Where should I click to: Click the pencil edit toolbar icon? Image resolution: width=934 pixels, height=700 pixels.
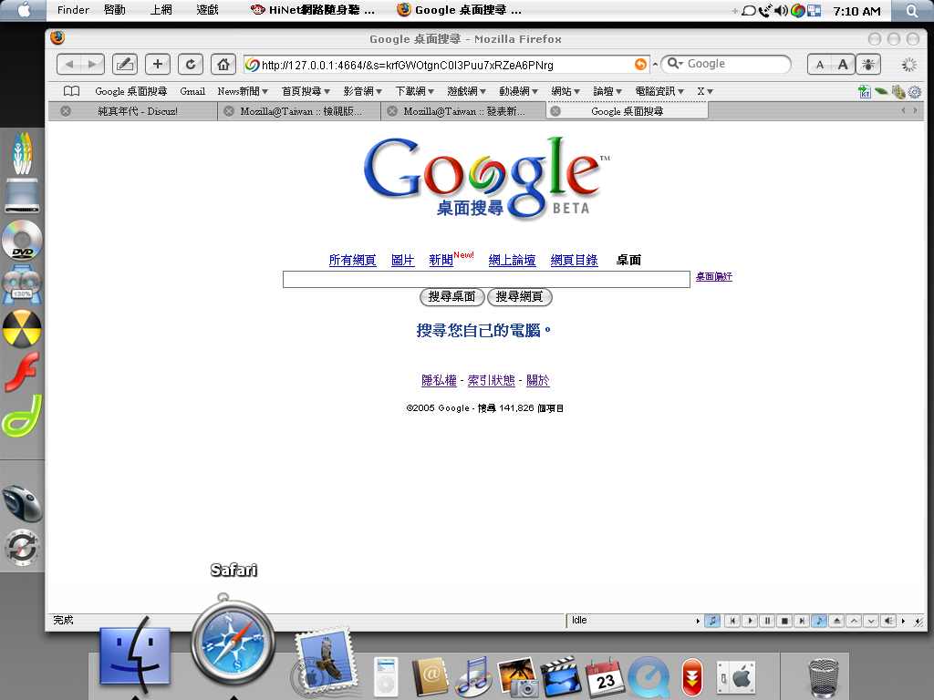tap(125, 64)
